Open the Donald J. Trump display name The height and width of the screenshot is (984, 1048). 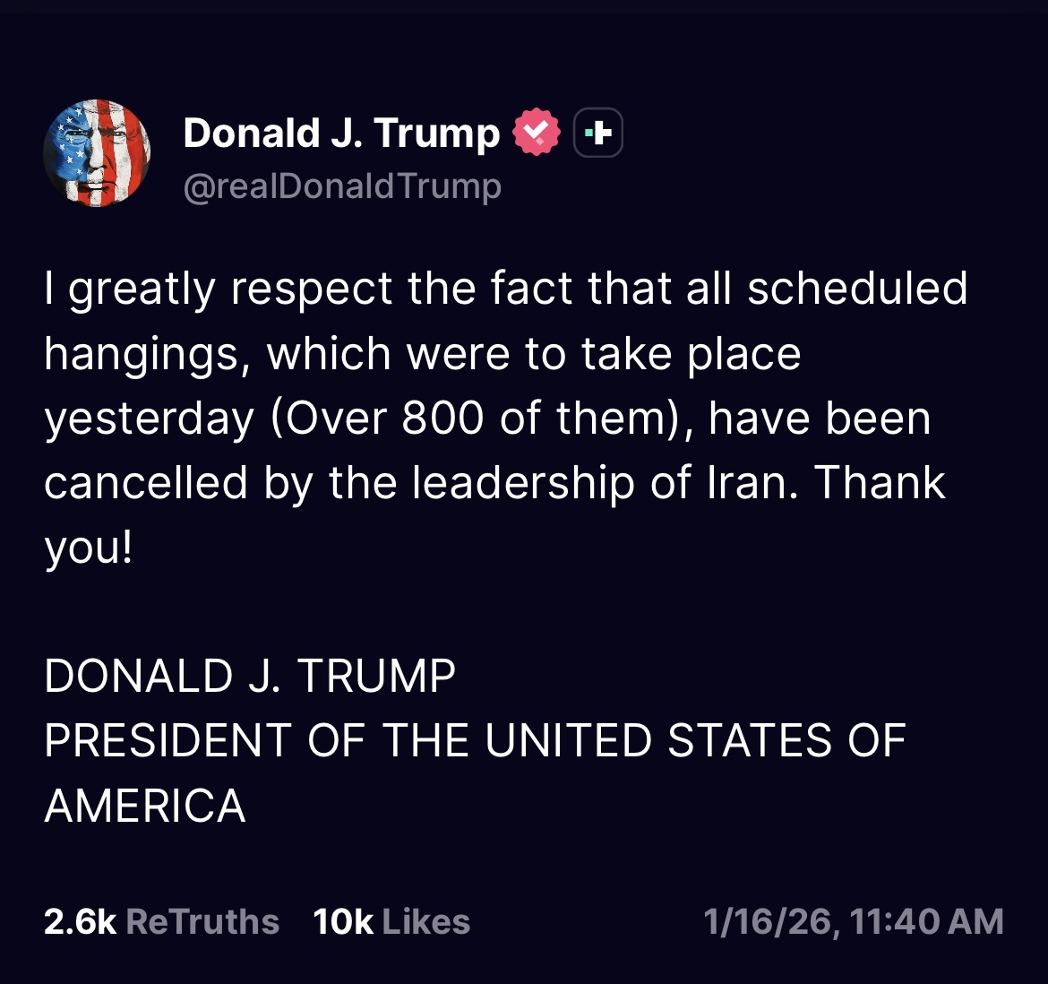pos(341,134)
